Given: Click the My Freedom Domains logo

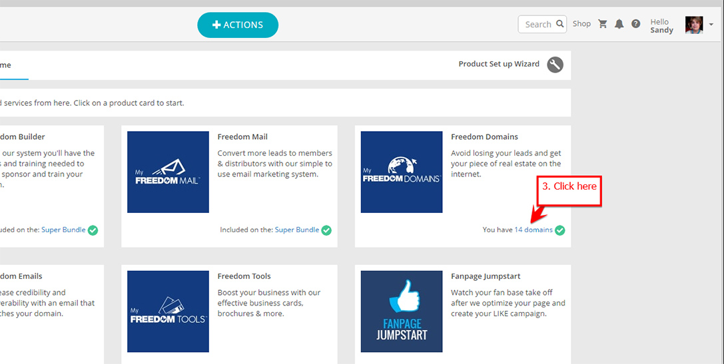Looking at the screenshot, I should pos(402,172).
